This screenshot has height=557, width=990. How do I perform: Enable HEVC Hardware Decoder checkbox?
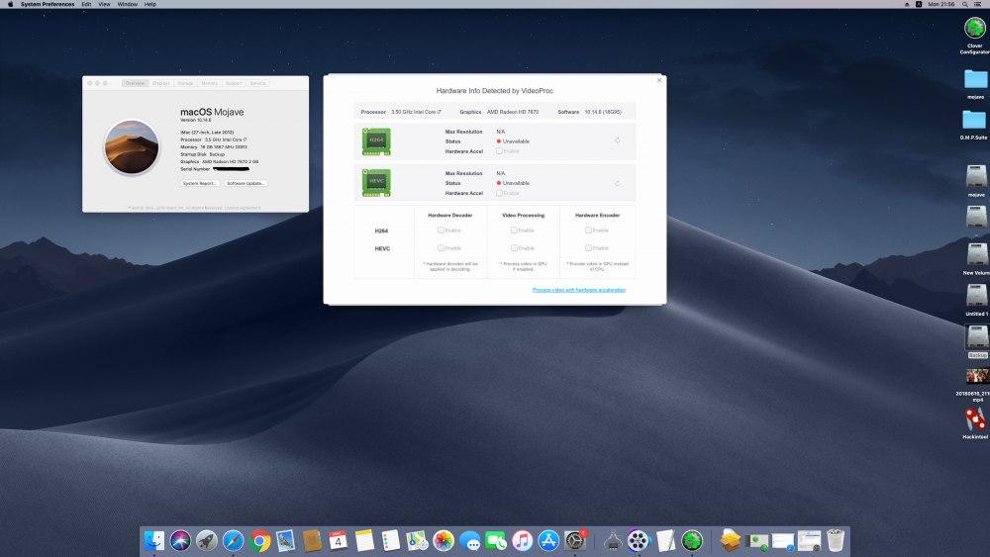click(441, 248)
